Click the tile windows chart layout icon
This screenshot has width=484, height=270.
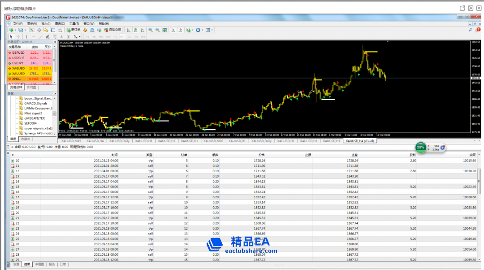tap(164, 30)
